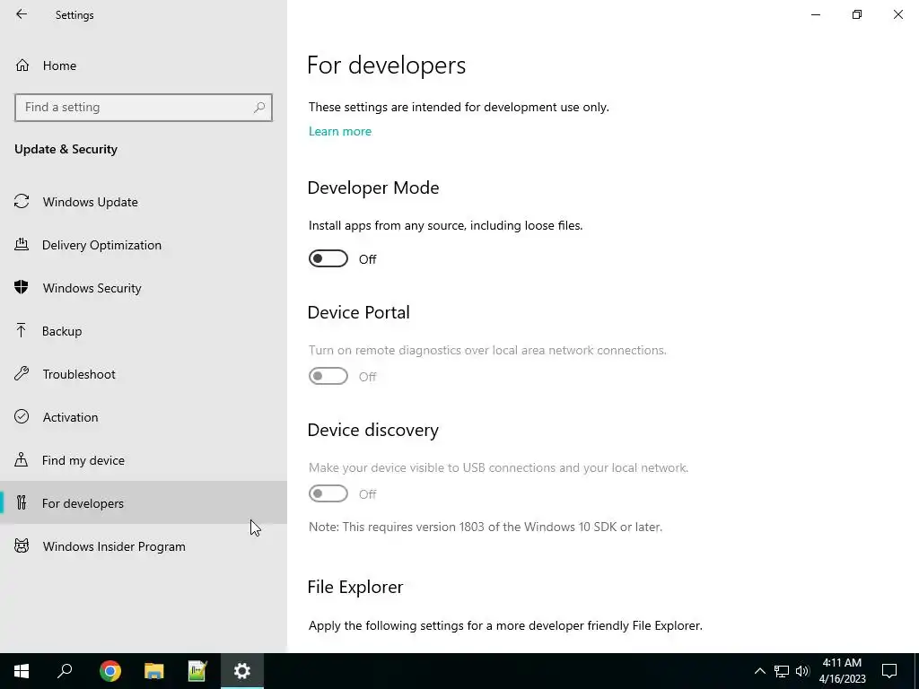Close the Settings window
The width and height of the screenshot is (919, 689).
[897, 14]
